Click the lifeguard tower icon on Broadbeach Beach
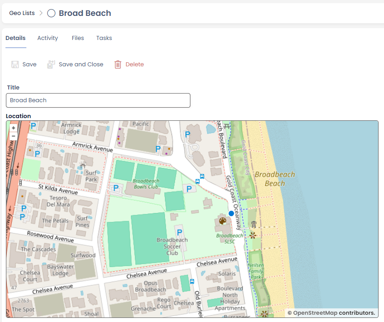The width and height of the screenshot is (384, 322). (x=254, y=223)
